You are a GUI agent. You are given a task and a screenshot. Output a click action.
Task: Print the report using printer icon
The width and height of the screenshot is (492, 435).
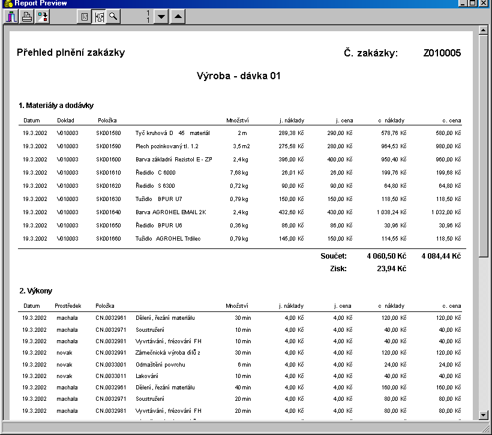(27, 17)
